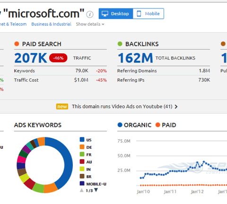The height and width of the screenshot is (204, 227).
Task: Click the Paid Search orange dot icon
Action: 17,44
